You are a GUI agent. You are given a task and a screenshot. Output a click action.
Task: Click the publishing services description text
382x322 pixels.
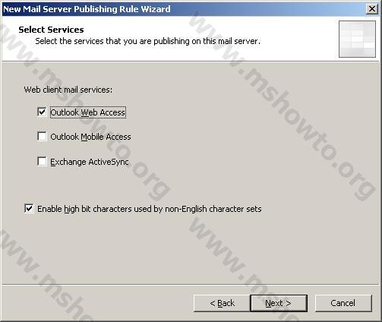(147, 41)
